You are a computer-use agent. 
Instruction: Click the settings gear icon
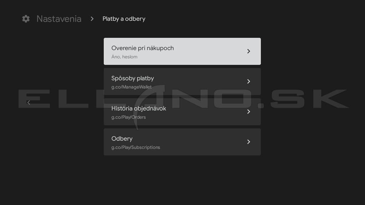[x=26, y=19]
